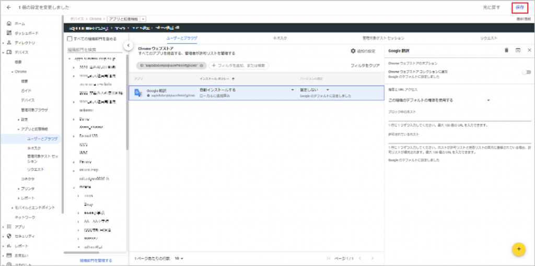The height and width of the screenshot is (266, 535).
Task: Select リクエスト in the sidebar
Action: point(36,170)
